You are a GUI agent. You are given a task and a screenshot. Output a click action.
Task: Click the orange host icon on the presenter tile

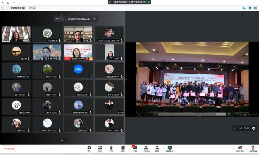pos(91,59)
